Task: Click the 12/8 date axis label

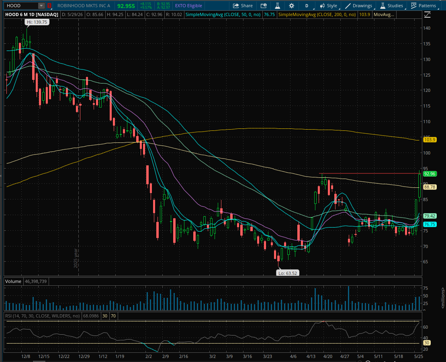Action: coord(26,356)
